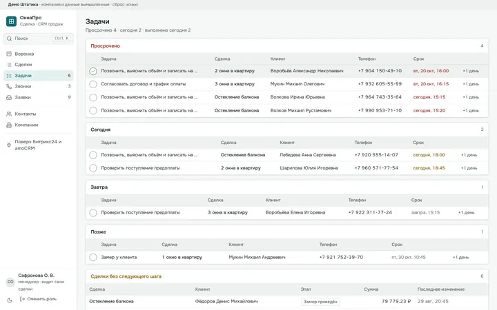497x310 pixels.
Task: Click the Просрочено section header
Action: click(105, 46)
